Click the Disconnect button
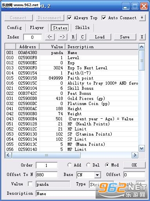 [x=50, y=18]
